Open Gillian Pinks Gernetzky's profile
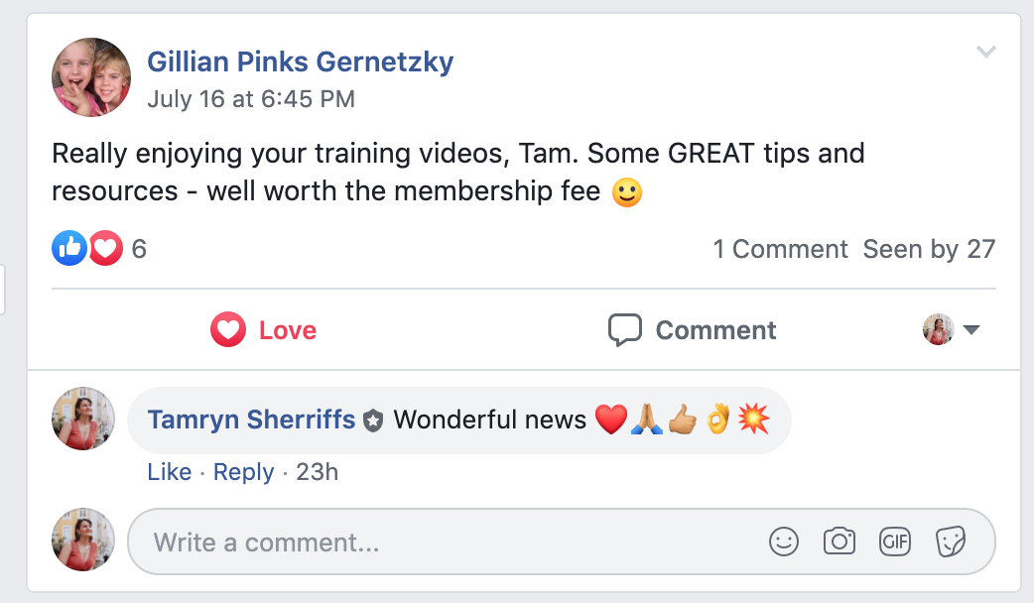 point(300,61)
